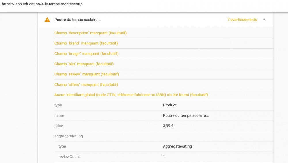Image resolution: width=288 pixels, height=163 pixels.
Task: Collapse the Poutre du temps scolaire panel
Action: 264,20
